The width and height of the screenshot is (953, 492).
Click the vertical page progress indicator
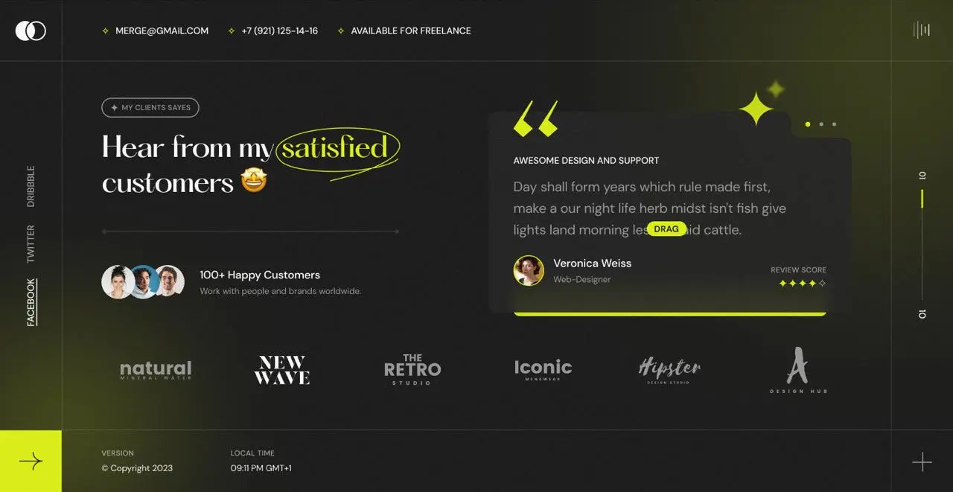tap(922, 244)
